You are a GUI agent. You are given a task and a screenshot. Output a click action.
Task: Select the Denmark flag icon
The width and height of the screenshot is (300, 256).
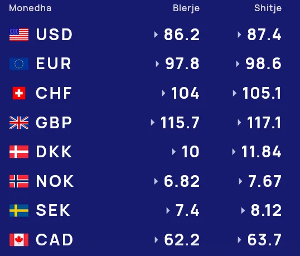click(x=19, y=152)
